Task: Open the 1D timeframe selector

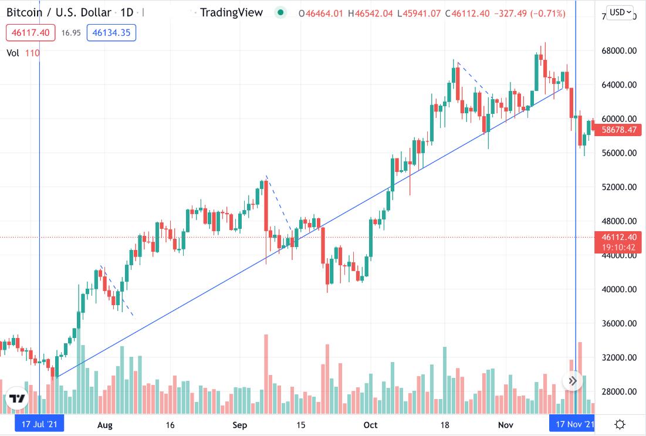Action: pos(126,12)
